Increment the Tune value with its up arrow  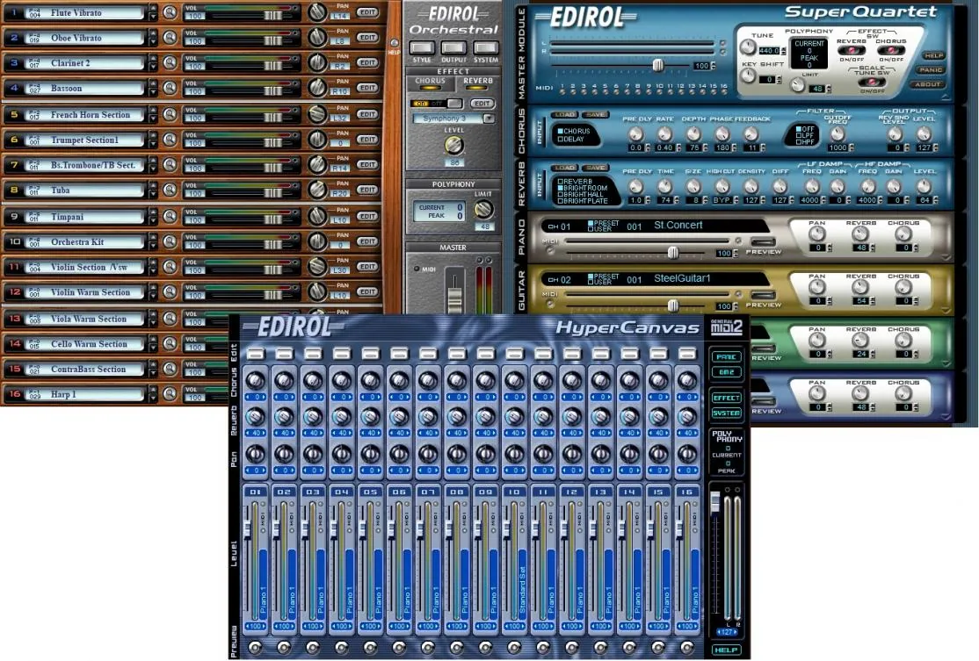click(x=783, y=47)
